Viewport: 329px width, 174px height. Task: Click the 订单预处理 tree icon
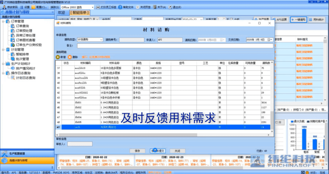tap(13, 31)
